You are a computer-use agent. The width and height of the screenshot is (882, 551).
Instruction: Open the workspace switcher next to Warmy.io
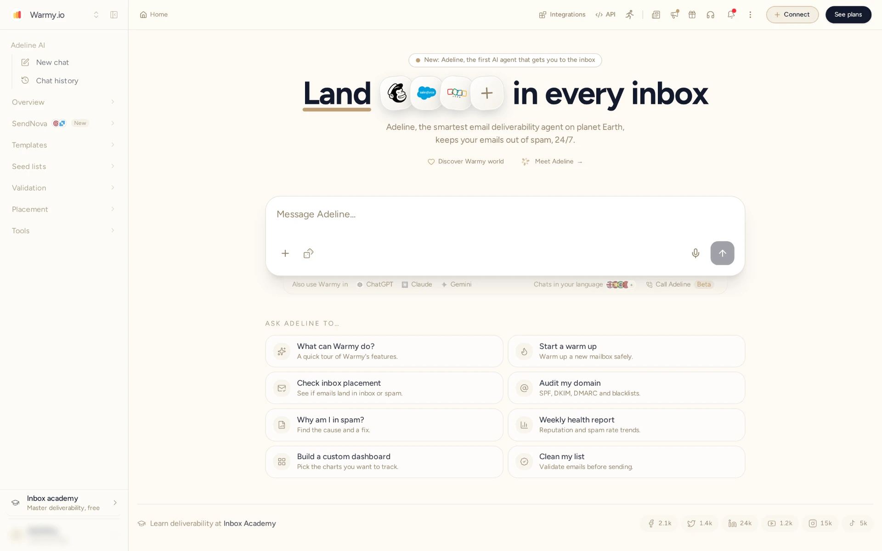96,15
